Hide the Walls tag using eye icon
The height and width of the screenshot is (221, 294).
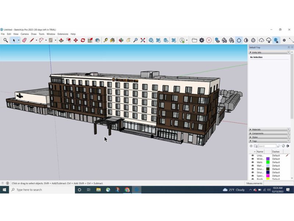(x=252, y=162)
